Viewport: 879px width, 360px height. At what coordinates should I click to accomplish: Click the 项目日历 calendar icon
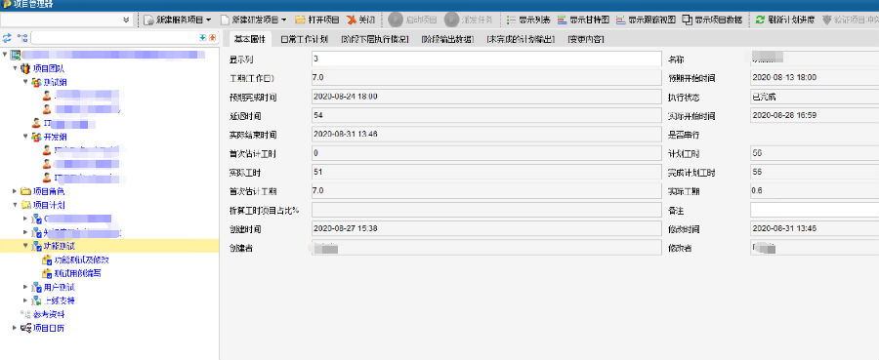pyautogui.click(x=25, y=328)
